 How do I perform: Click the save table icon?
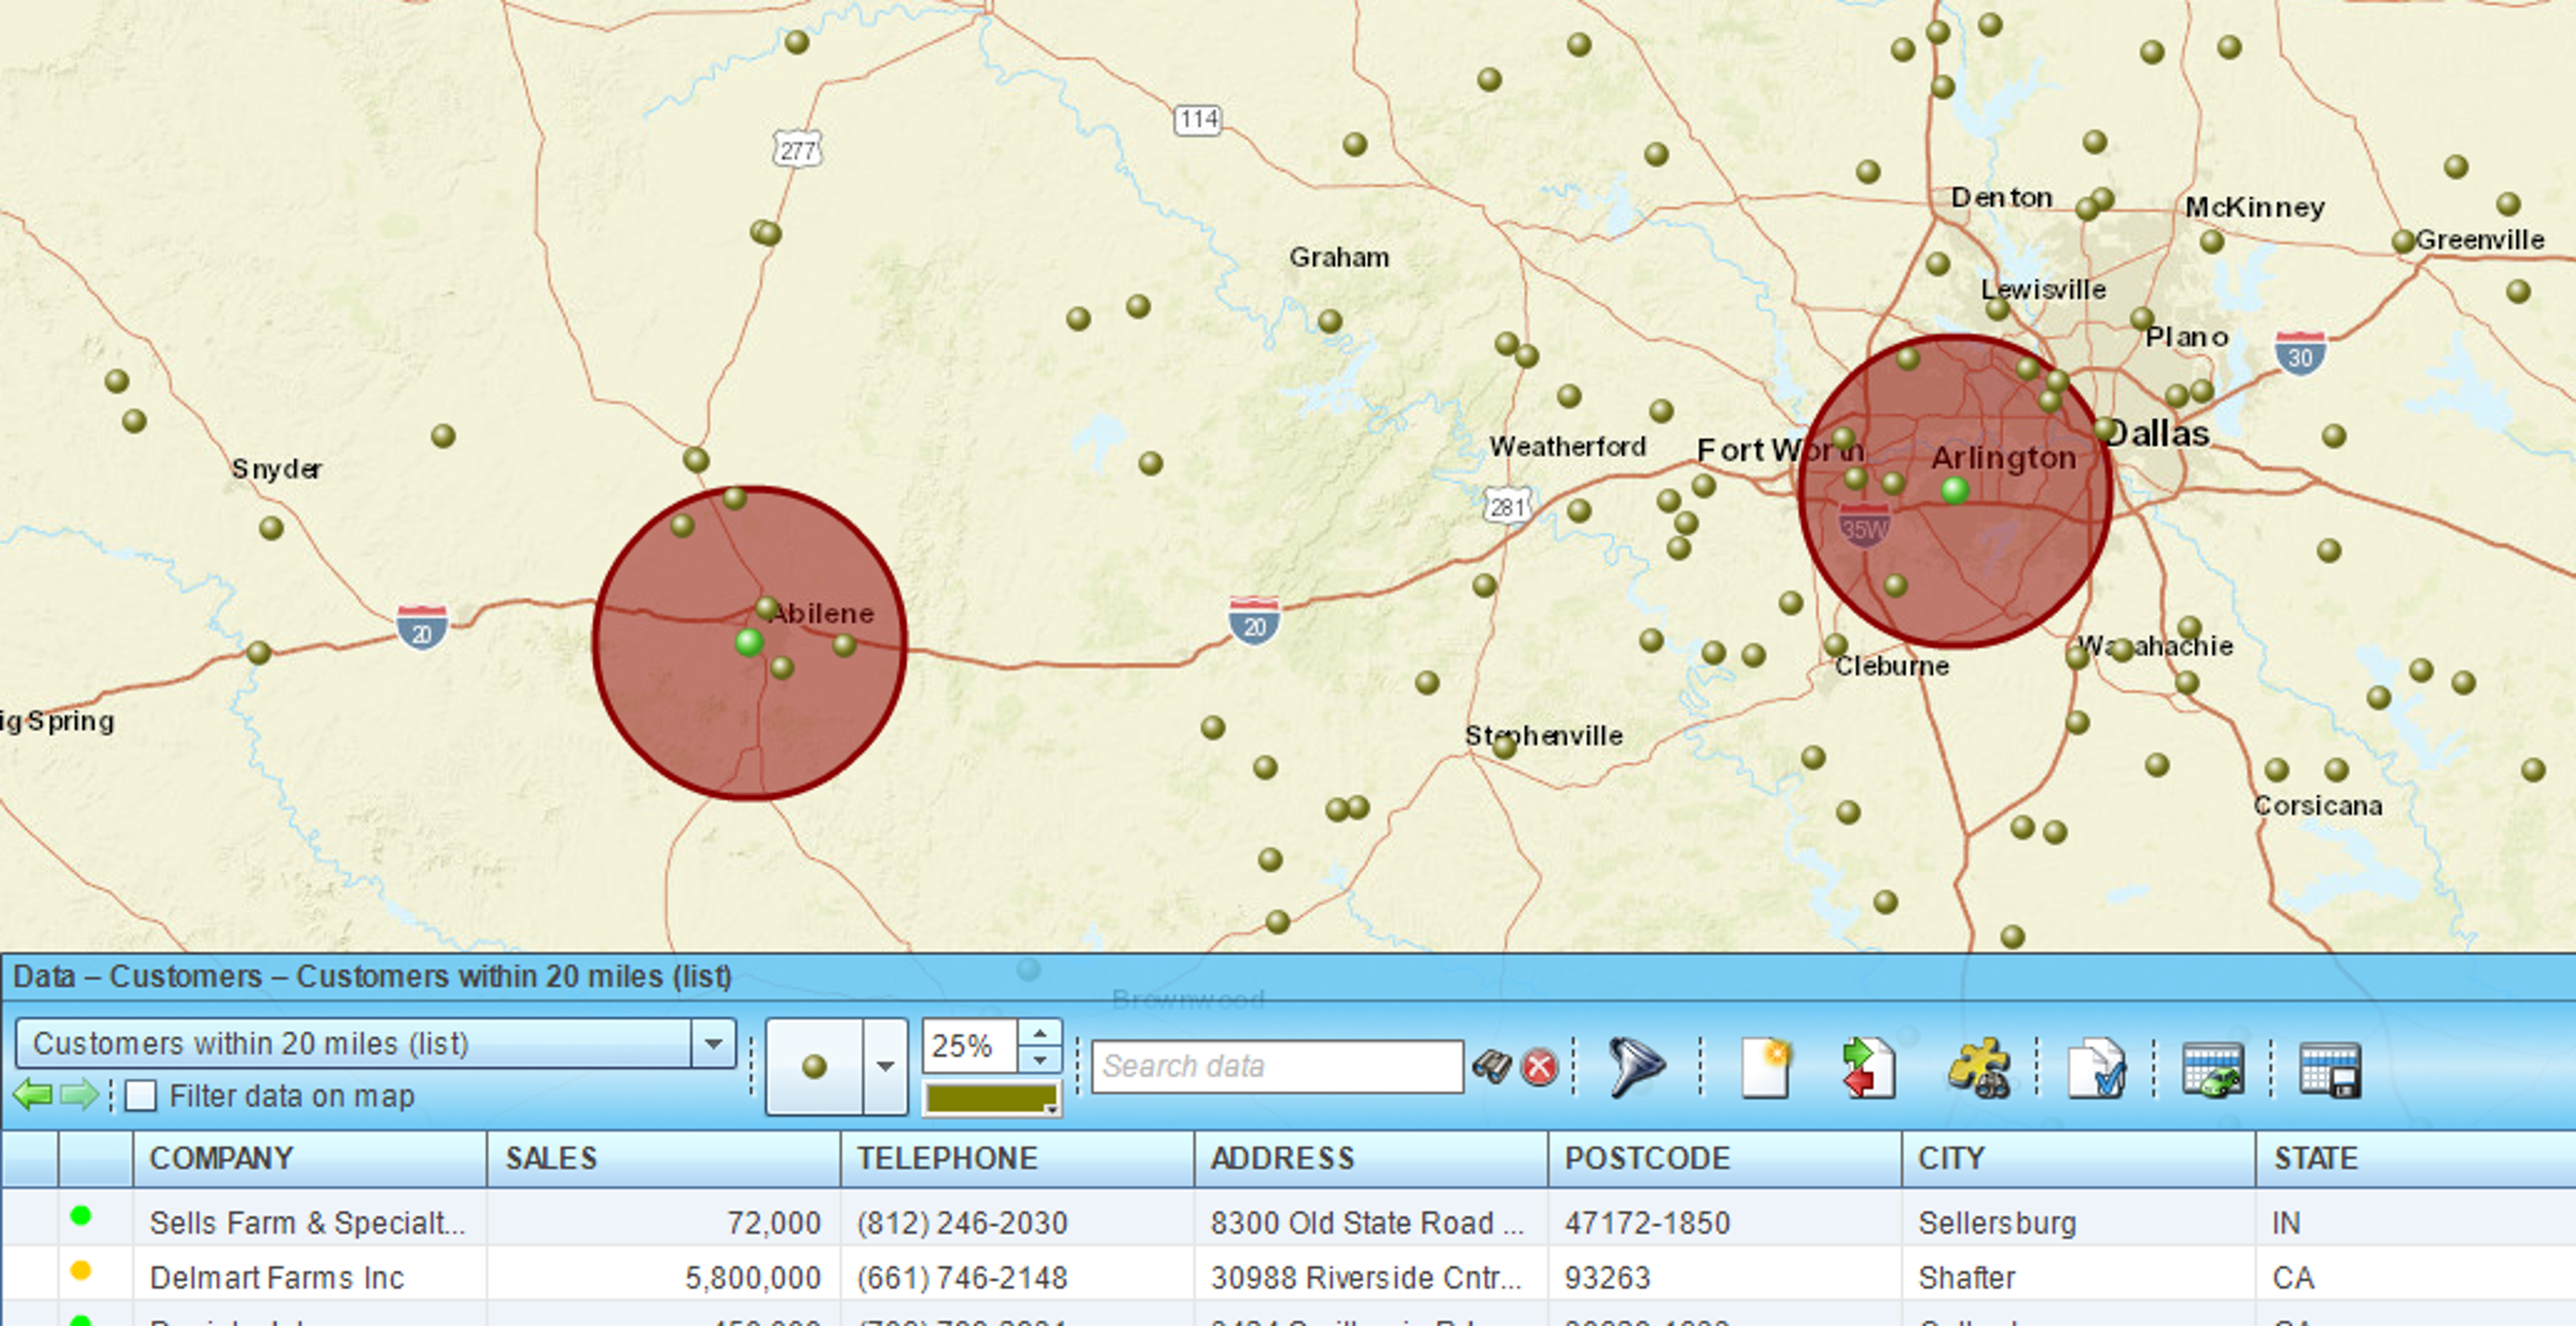coord(2330,1069)
